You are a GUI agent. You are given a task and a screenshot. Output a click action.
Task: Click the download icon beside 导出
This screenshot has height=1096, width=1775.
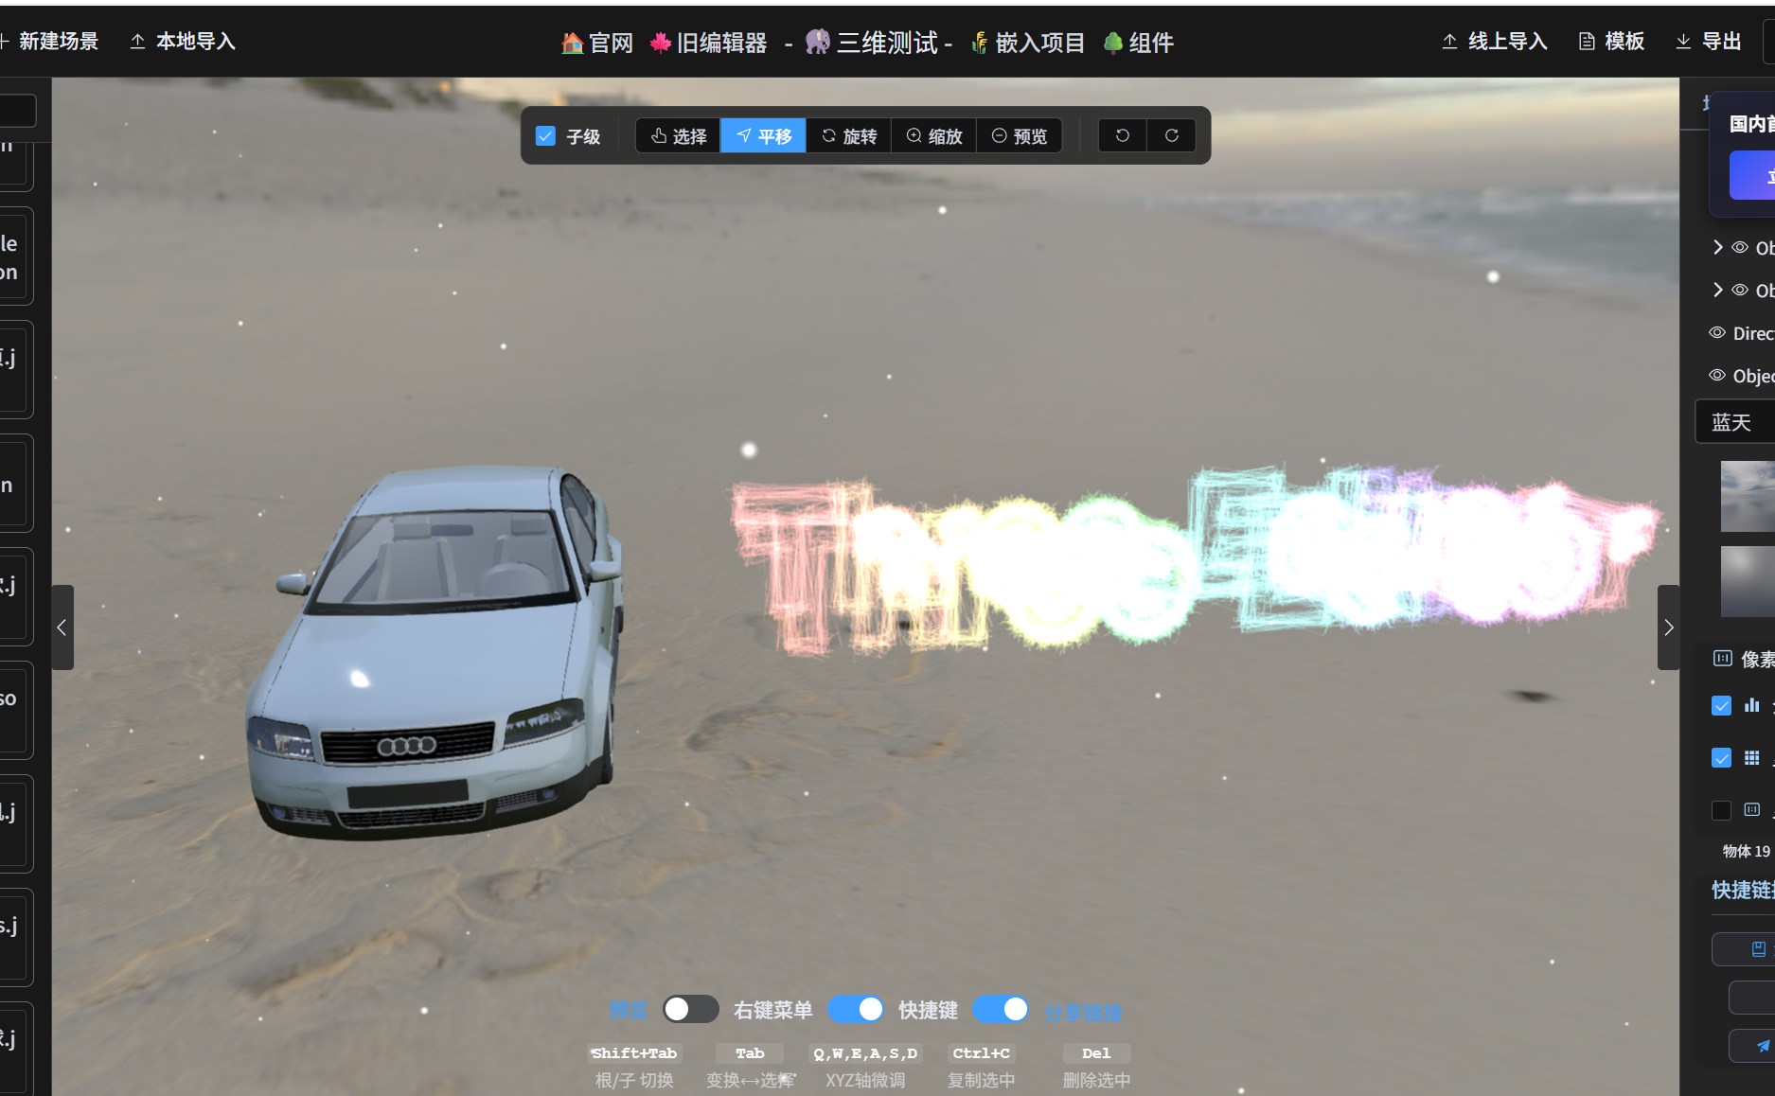1683,42
